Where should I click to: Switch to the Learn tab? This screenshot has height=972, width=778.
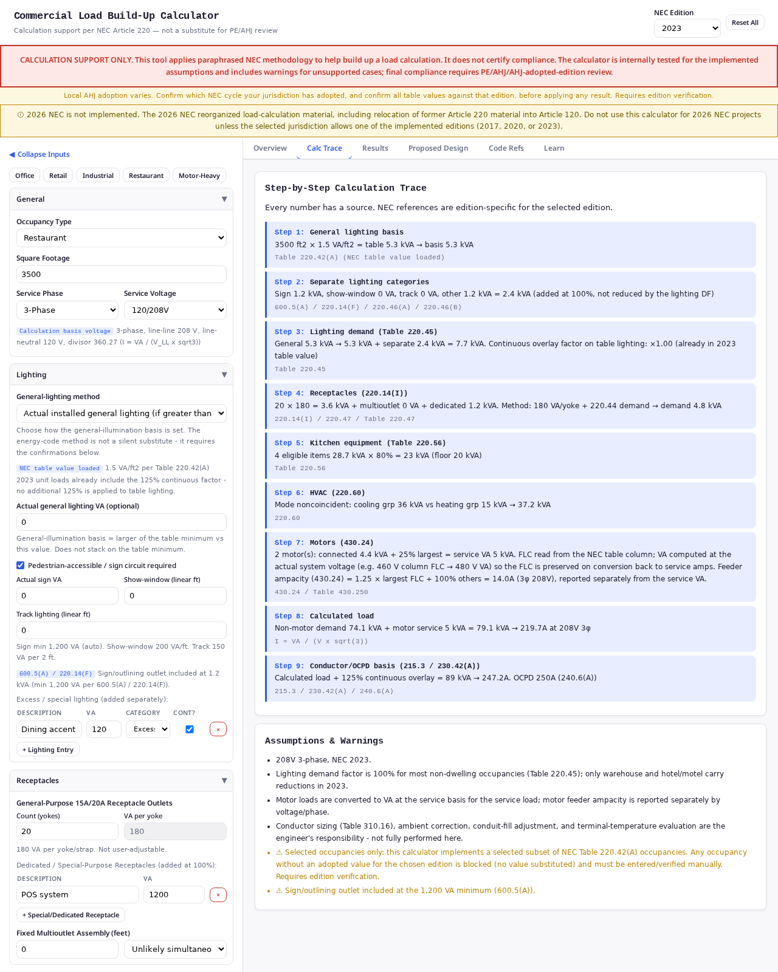click(x=554, y=148)
